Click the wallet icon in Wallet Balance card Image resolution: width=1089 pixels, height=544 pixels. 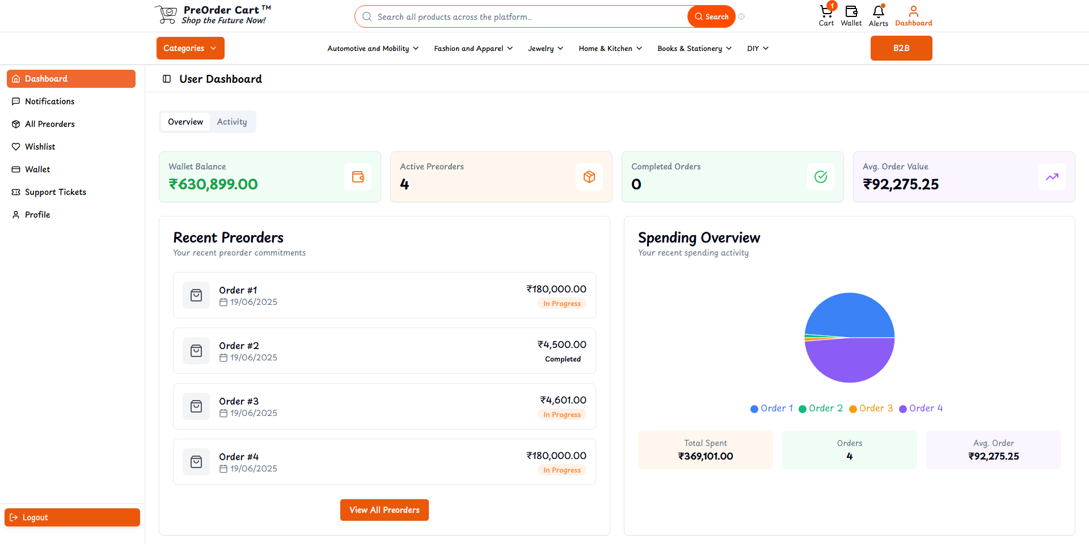click(358, 177)
